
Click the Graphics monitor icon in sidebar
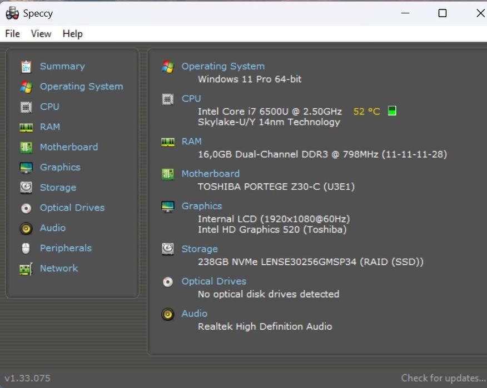pyautogui.click(x=26, y=168)
